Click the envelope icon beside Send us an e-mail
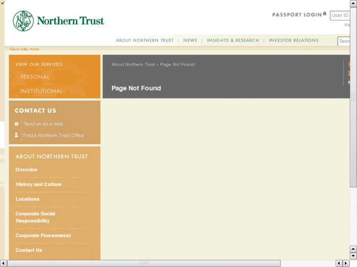Image resolution: width=357 pixels, height=267 pixels. click(16, 124)
